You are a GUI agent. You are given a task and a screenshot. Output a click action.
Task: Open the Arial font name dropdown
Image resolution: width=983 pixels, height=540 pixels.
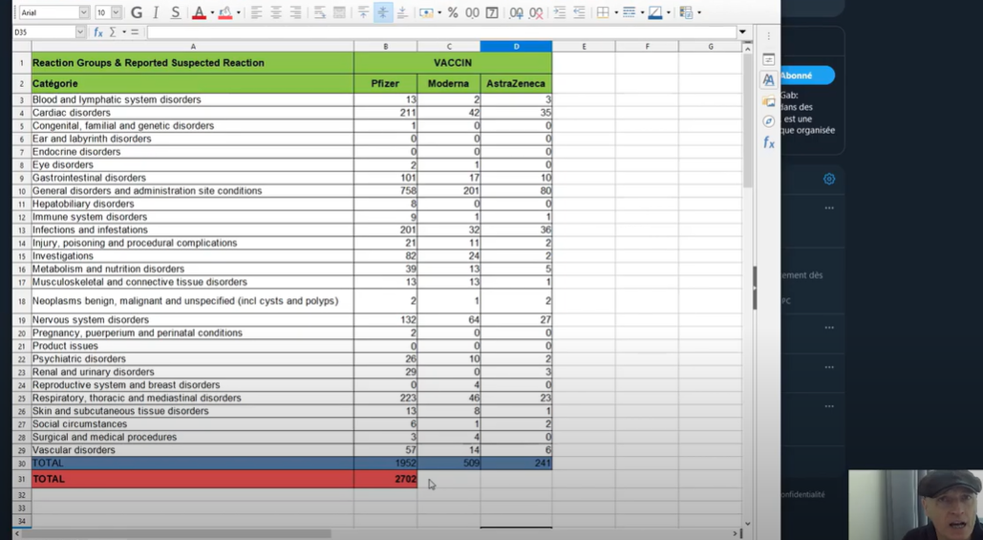pos(83,12)
